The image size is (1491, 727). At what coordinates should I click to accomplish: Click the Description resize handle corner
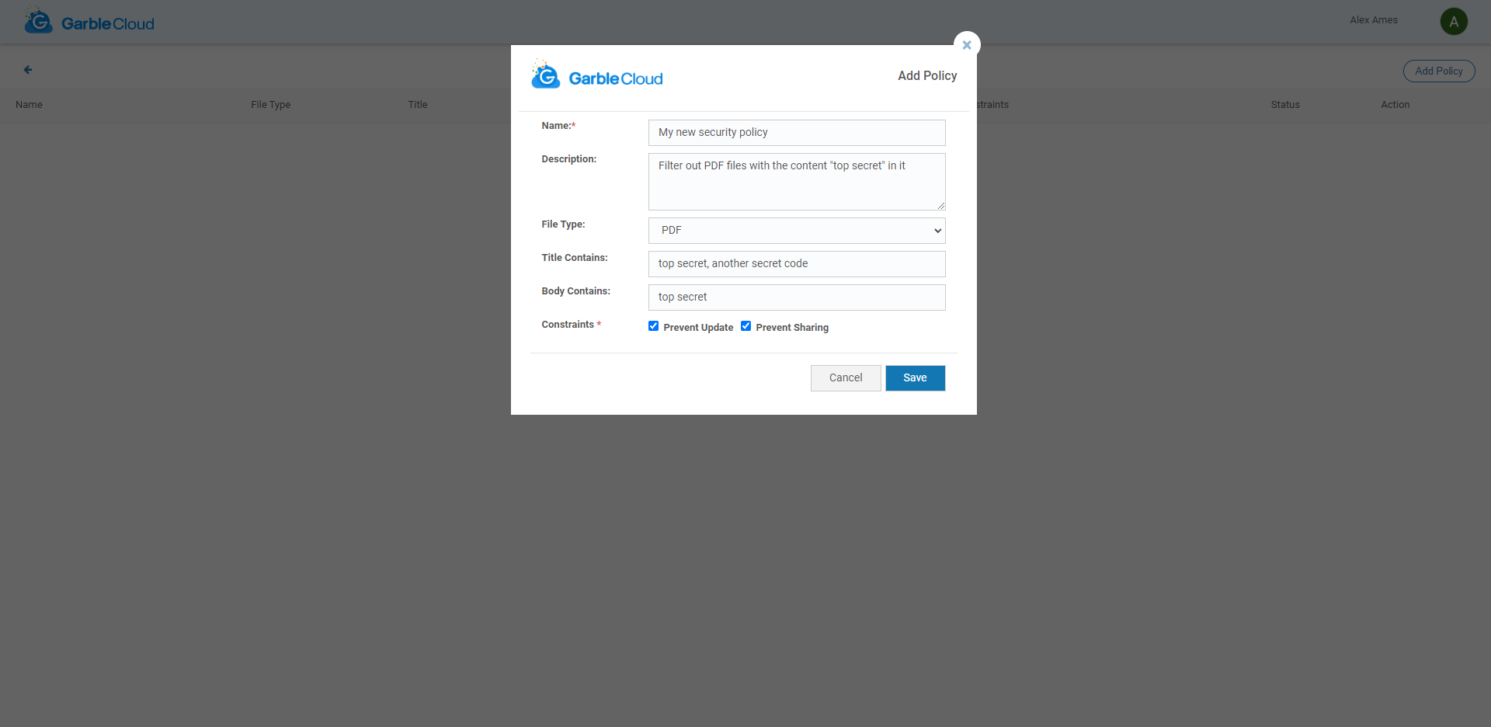(x=941, y=206)
